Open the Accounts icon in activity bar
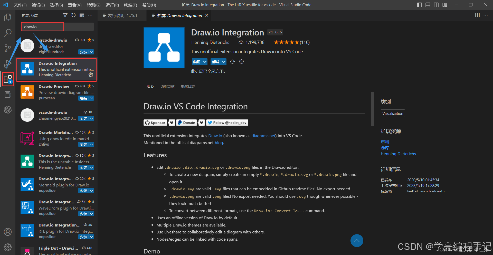The height and width of the screenshot is (255, 493). (x=8, y=232)
